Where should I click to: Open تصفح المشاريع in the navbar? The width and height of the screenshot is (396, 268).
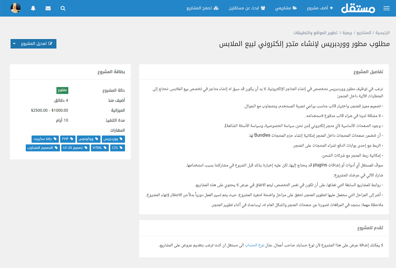(x=202, y=8)
